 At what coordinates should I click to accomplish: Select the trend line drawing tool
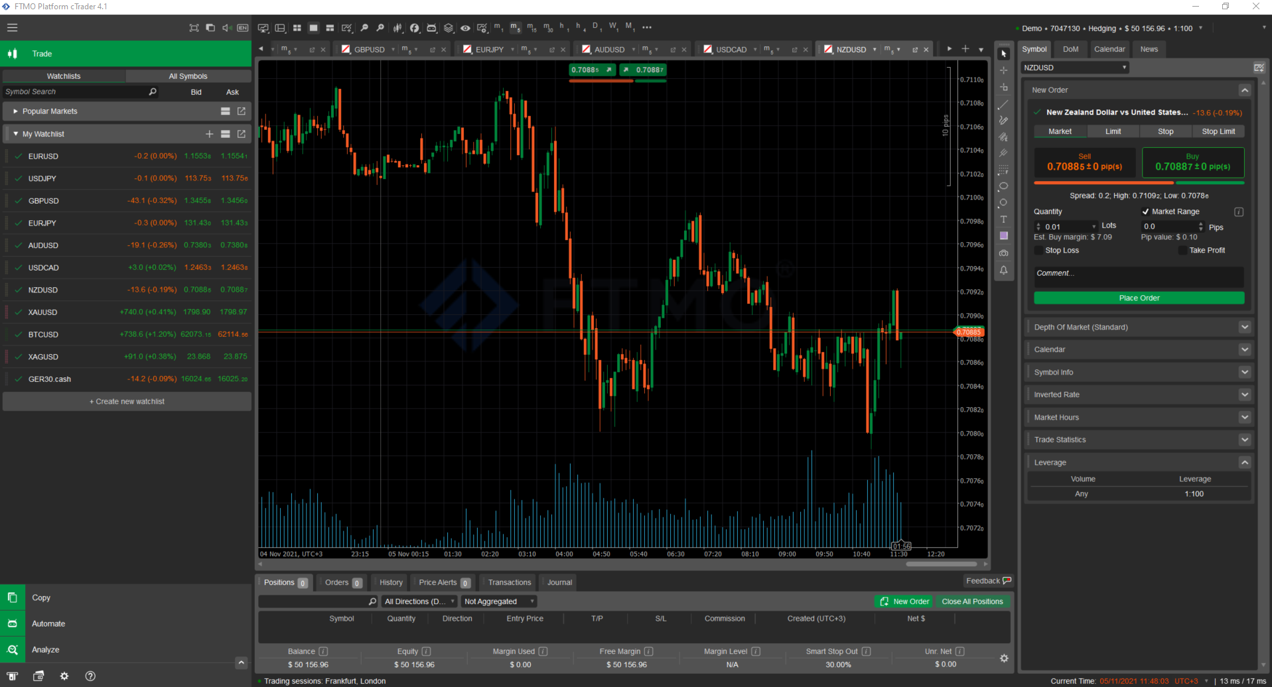(1003, 103)
